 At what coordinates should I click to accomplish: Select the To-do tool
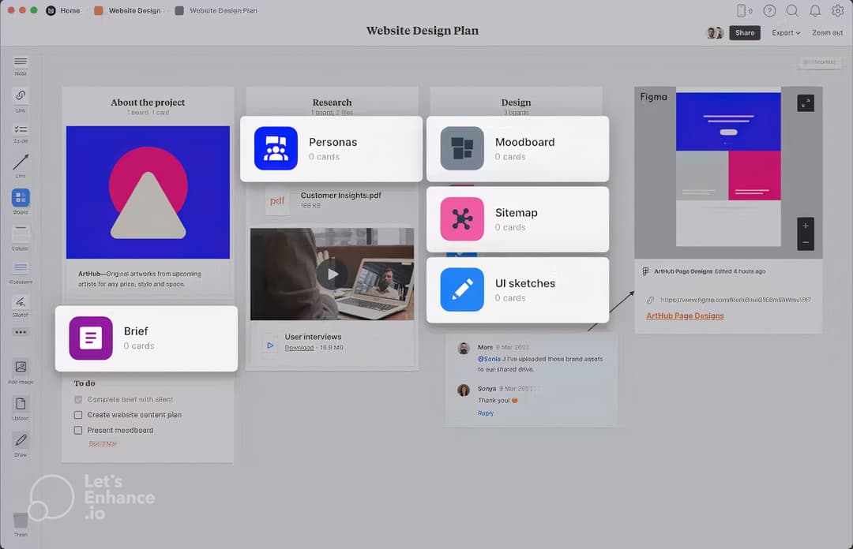point(21,130)
